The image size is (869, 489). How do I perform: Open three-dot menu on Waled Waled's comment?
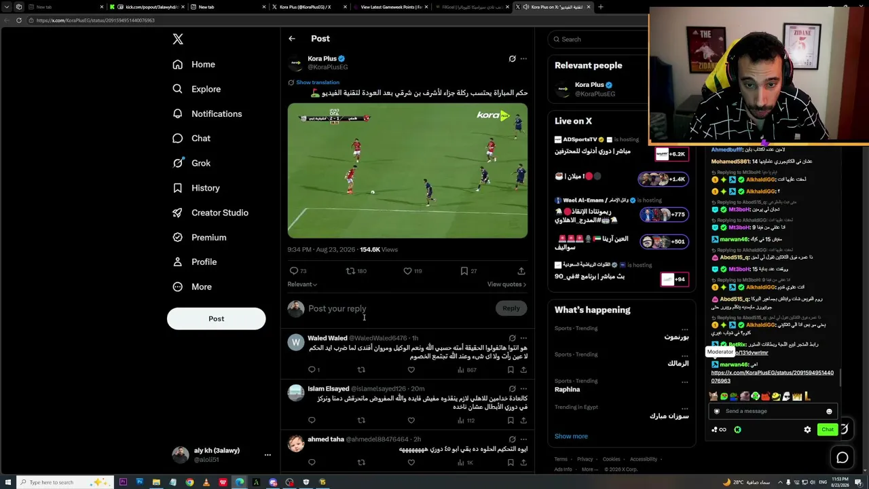(x=523, y=338)
